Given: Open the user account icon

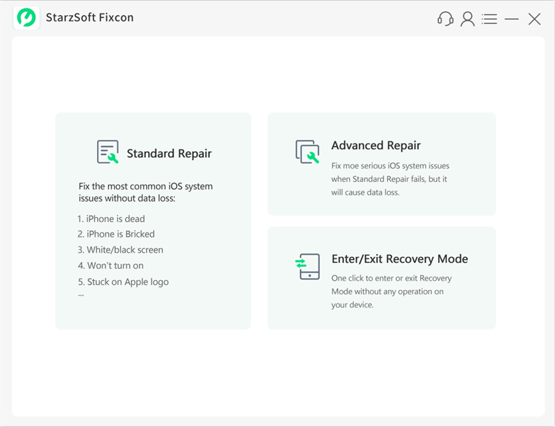Looking at the screenshot, I should (x=467, y=19).
